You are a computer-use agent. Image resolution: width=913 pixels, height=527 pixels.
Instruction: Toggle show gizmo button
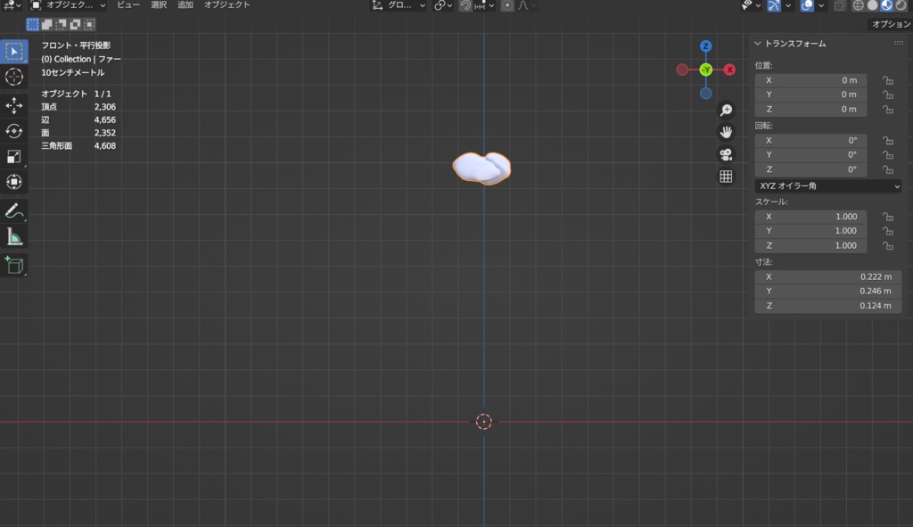pos(774,5)
